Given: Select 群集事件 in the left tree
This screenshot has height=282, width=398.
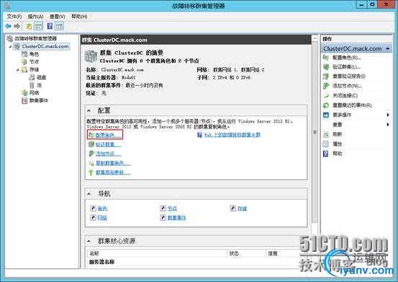Looking at the screenshot, I should (x=39, y=100).
